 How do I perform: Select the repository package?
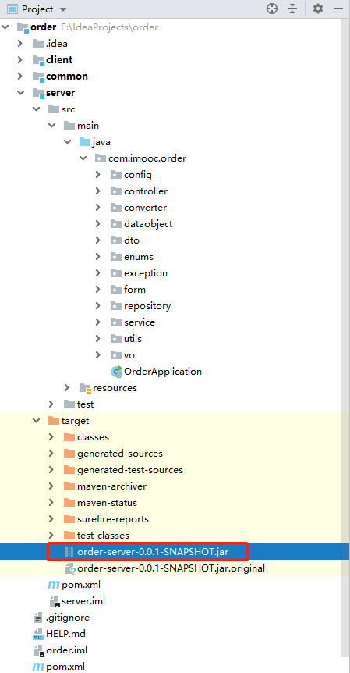pos(147,306)
